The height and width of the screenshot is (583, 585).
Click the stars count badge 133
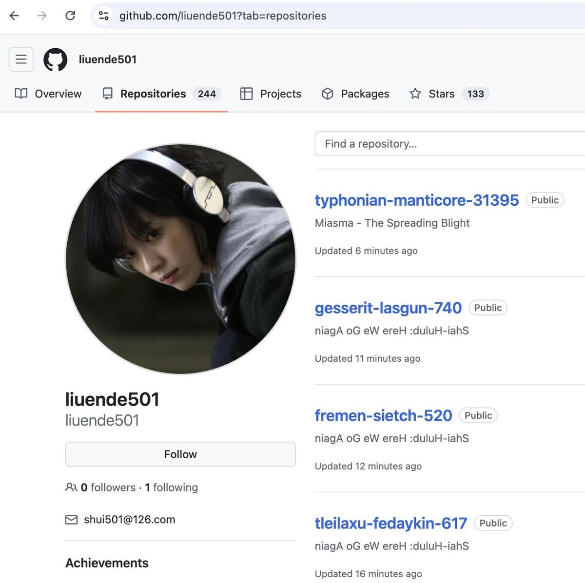[475, 94]
